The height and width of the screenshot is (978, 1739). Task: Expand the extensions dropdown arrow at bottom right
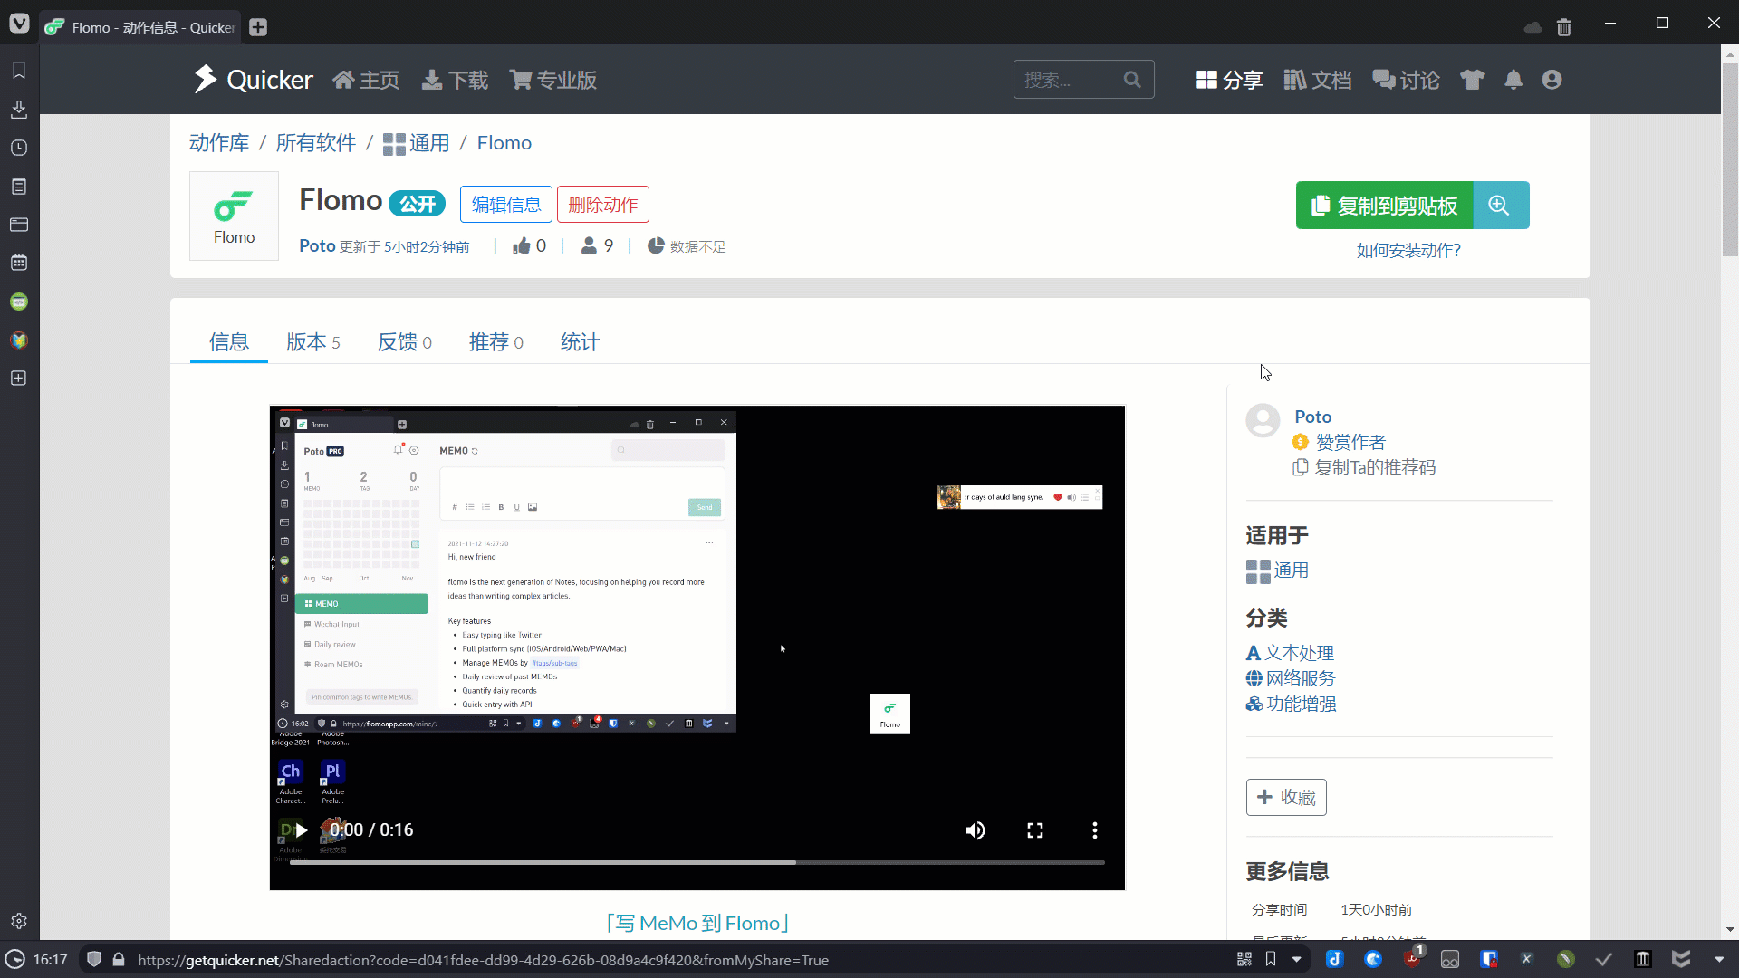click(x=1719, y=960)
